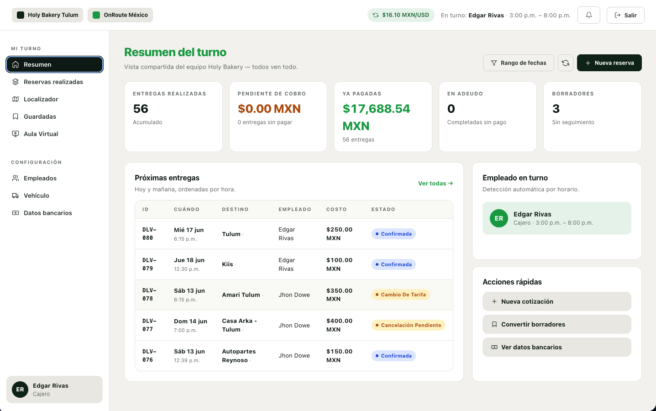Click the Vehículo truck icon
Viewport: 656px width, 411px height.
coord(16,195)
